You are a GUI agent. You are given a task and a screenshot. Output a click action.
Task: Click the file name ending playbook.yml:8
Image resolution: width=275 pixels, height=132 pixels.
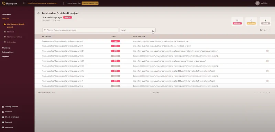pos(62,41)
